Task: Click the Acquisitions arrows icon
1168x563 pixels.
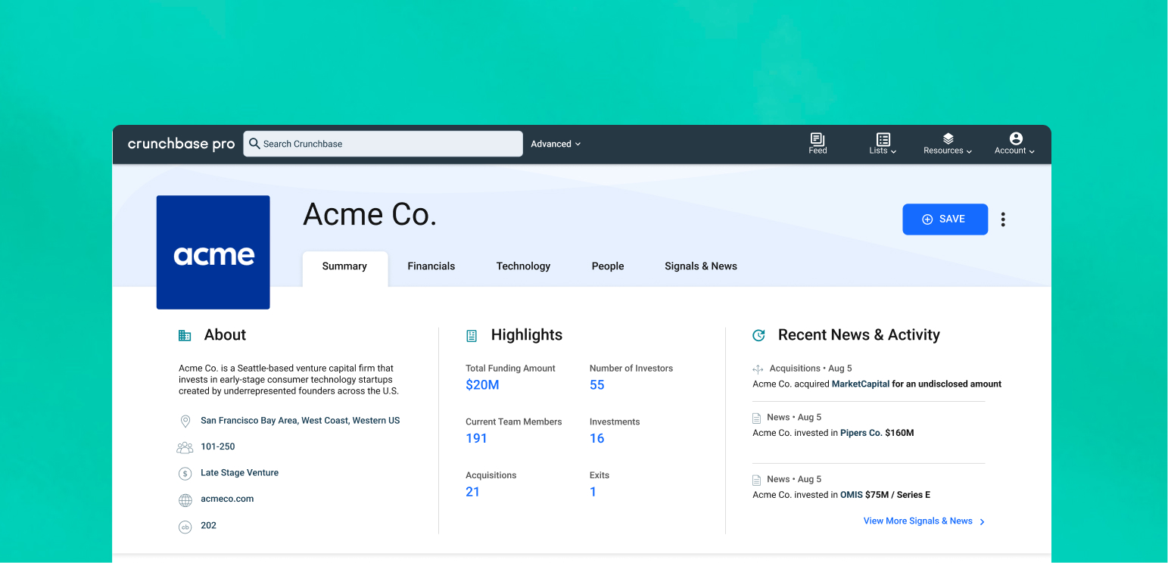Action: 758,369
